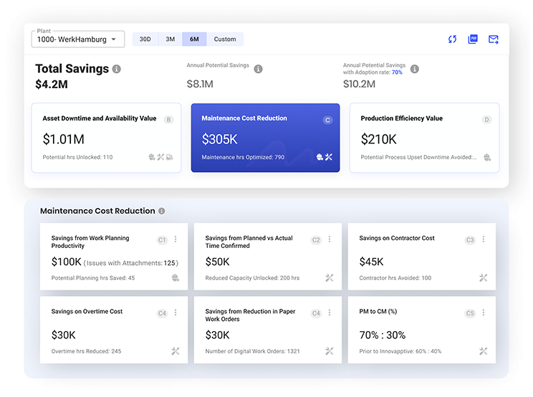
Task: Select the Maintenance Cost Reduction card
Action: (265, 138)
